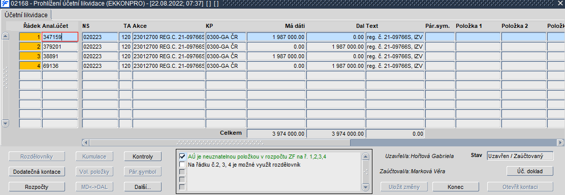
Task: Select row number 2 cell
Action: pyautogui.click(x=30, y=46)
